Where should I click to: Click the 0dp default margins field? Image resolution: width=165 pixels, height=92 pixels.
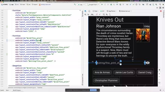(92, 14)
